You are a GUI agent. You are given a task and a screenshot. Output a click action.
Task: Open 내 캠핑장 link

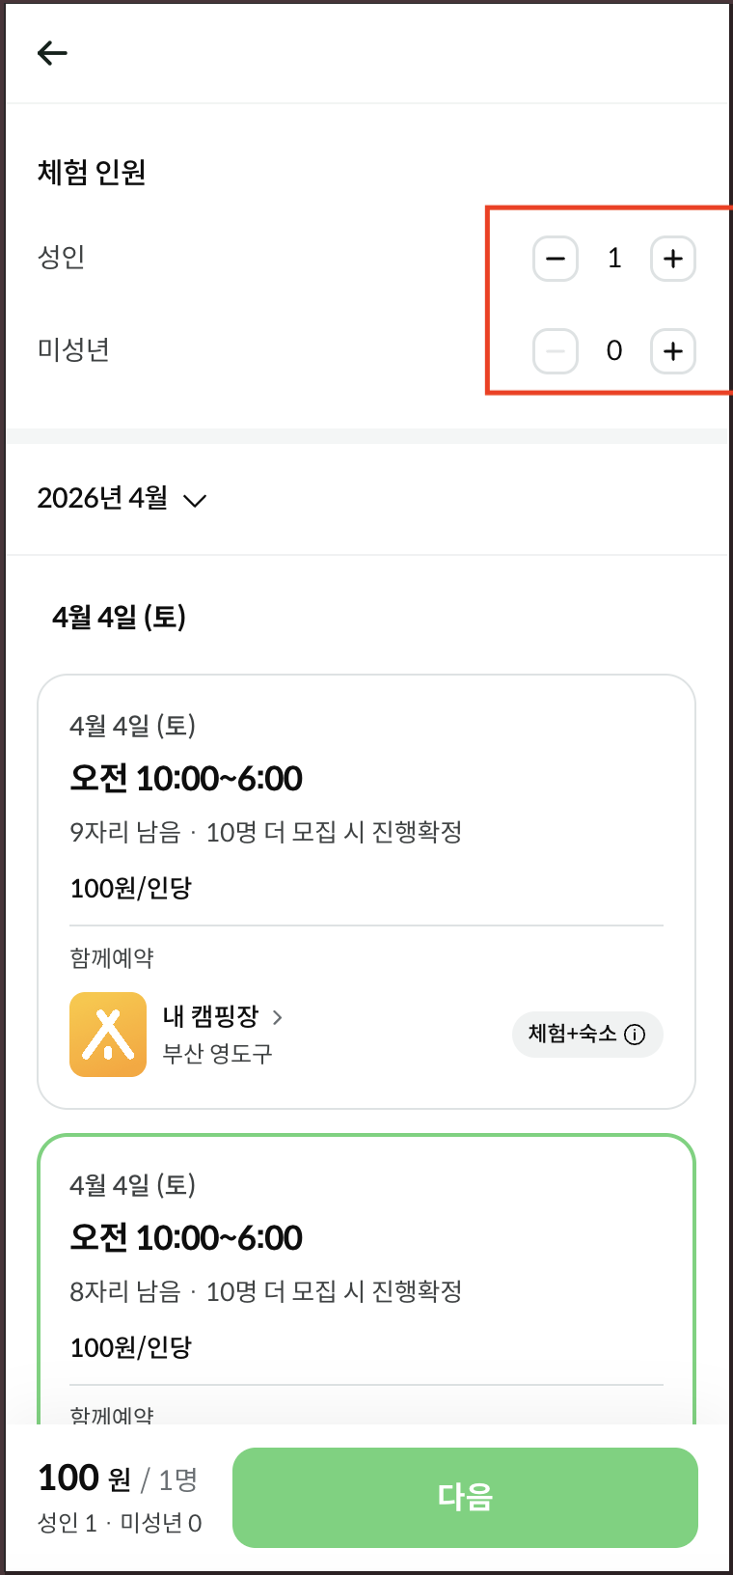(x=211, y=1016)
